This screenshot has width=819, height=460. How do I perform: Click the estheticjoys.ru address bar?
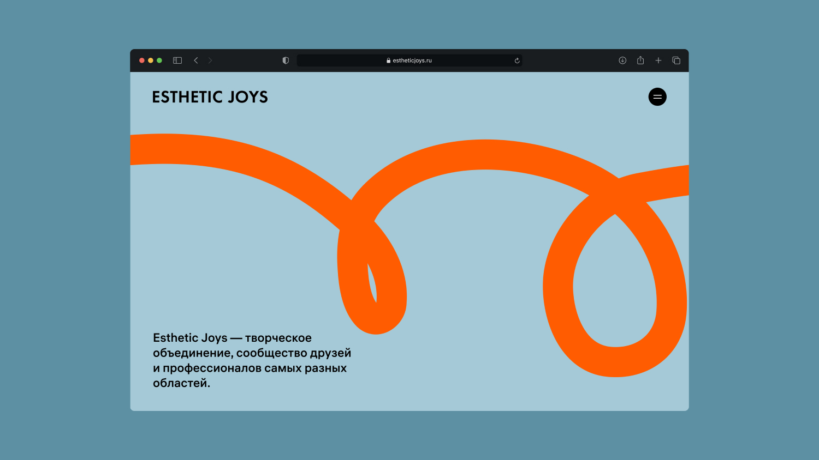point(410,60)
